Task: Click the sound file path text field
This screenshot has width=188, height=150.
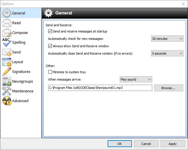Action: coord(100,88)
